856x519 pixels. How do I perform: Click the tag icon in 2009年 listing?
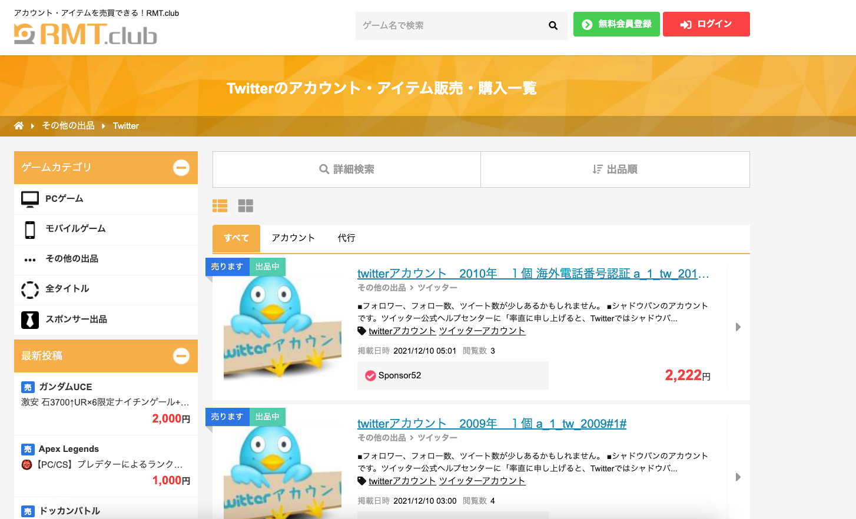point(362,481)
